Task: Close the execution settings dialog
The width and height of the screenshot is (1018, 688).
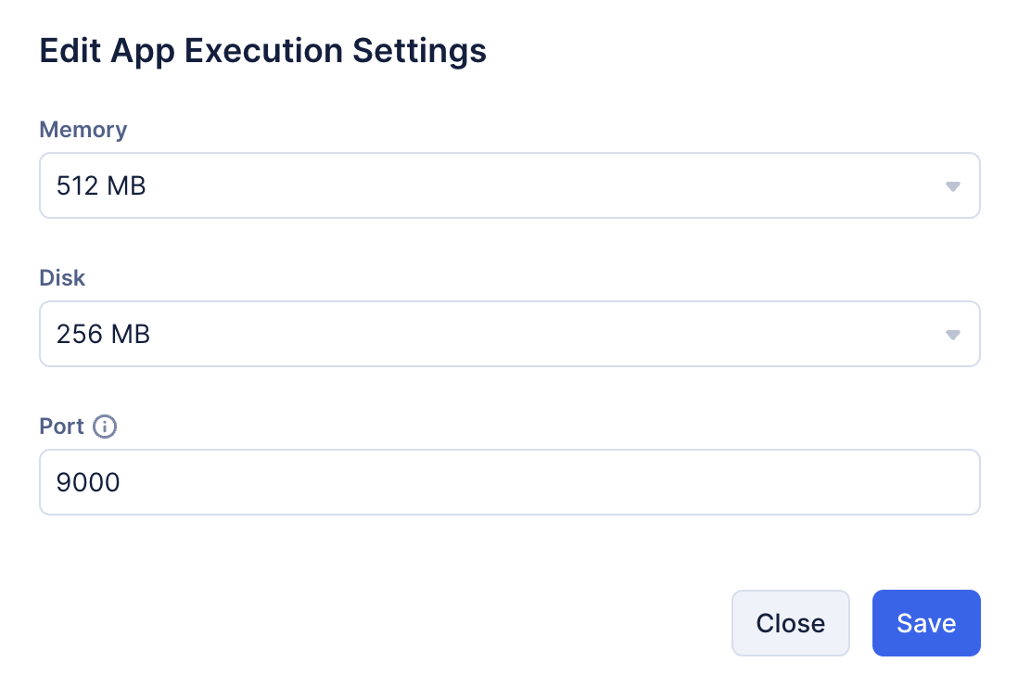Action: [790, 623]
